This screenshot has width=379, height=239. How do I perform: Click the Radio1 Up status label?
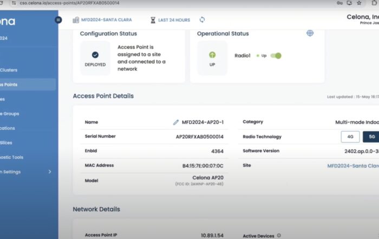click(x=264, y=56)
